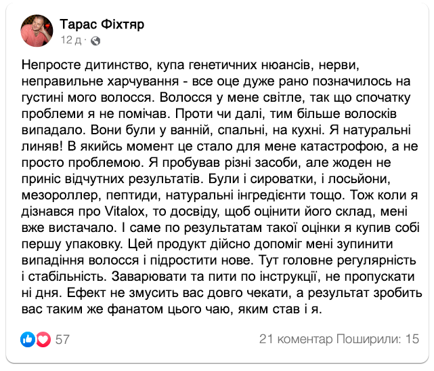Click the blue Like reaction icon
434x371 pixels.
[28, 339]
